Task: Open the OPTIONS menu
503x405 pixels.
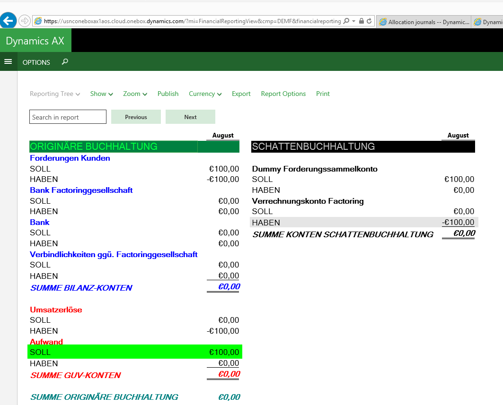Action: [x=36, y=62]
